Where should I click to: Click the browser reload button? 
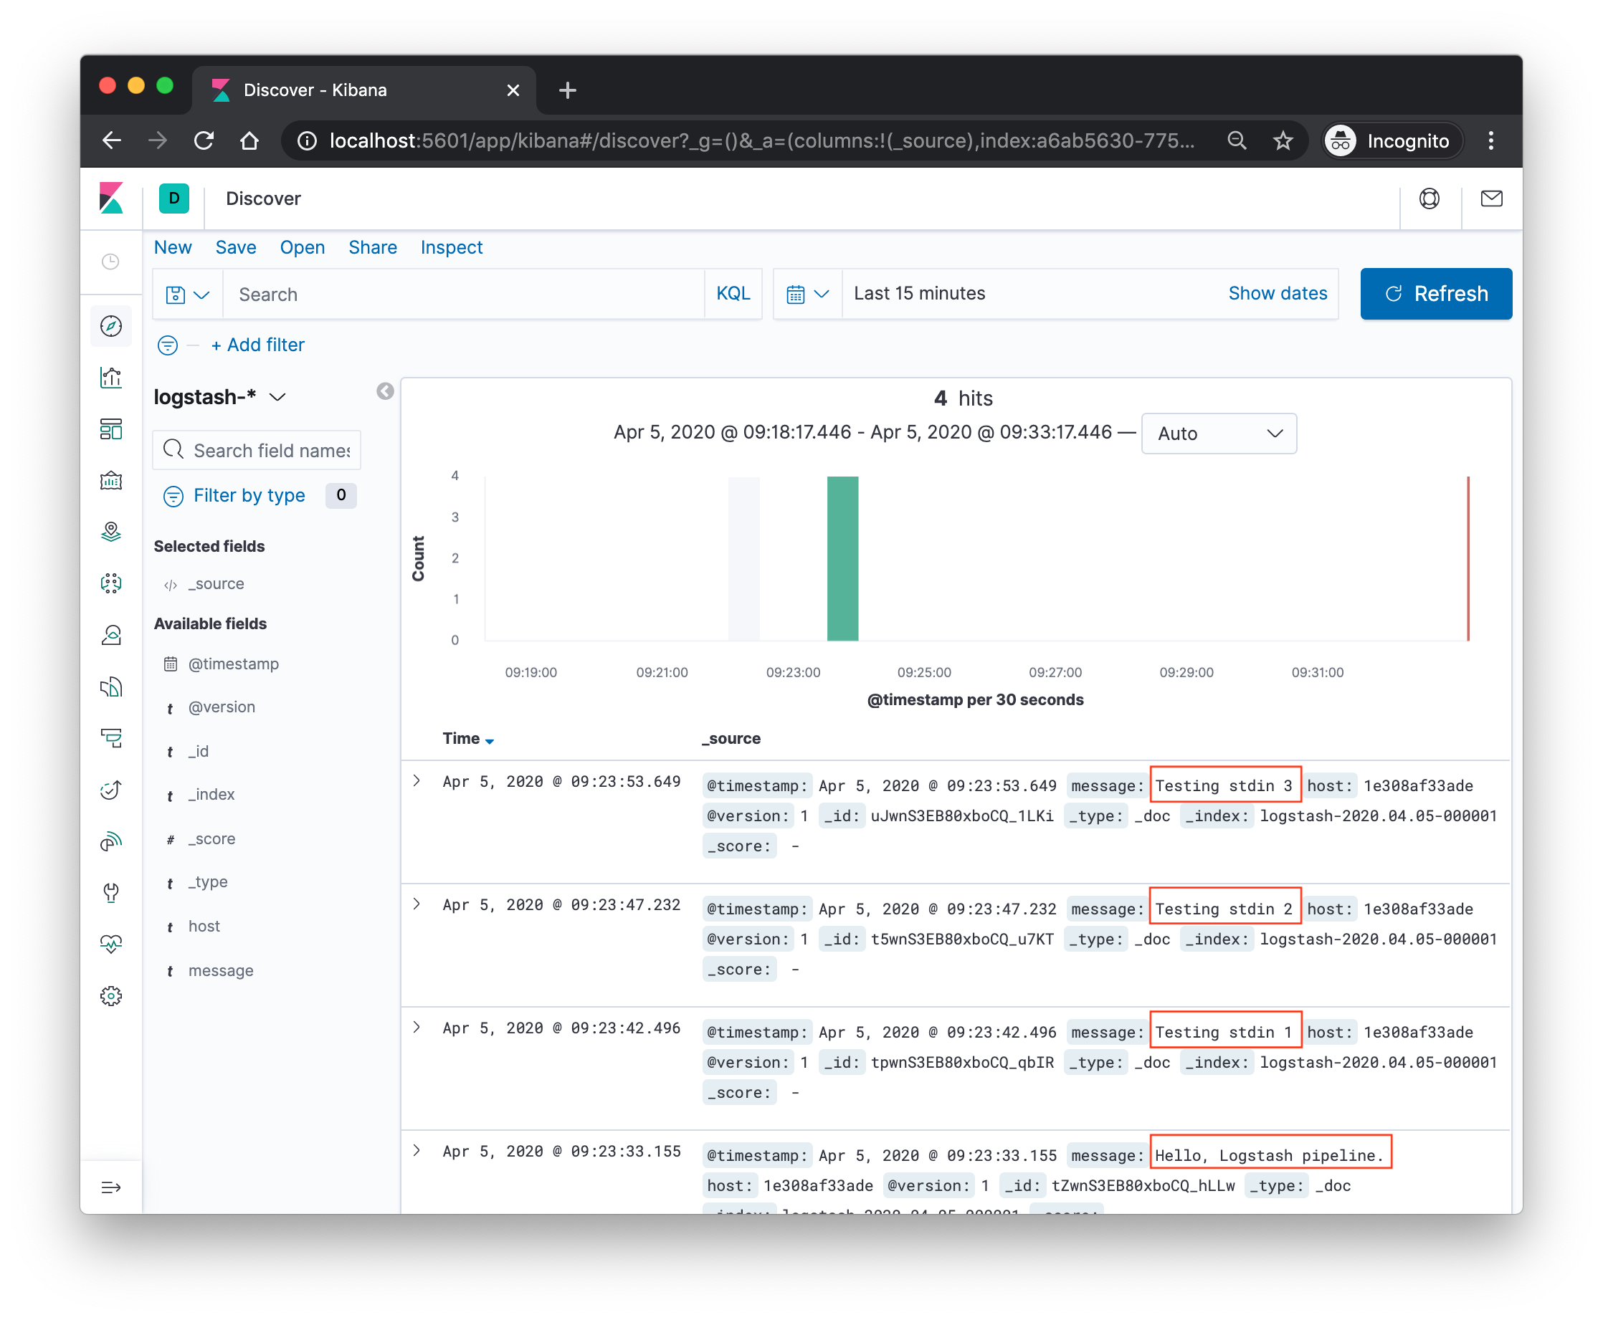[203, 140]
